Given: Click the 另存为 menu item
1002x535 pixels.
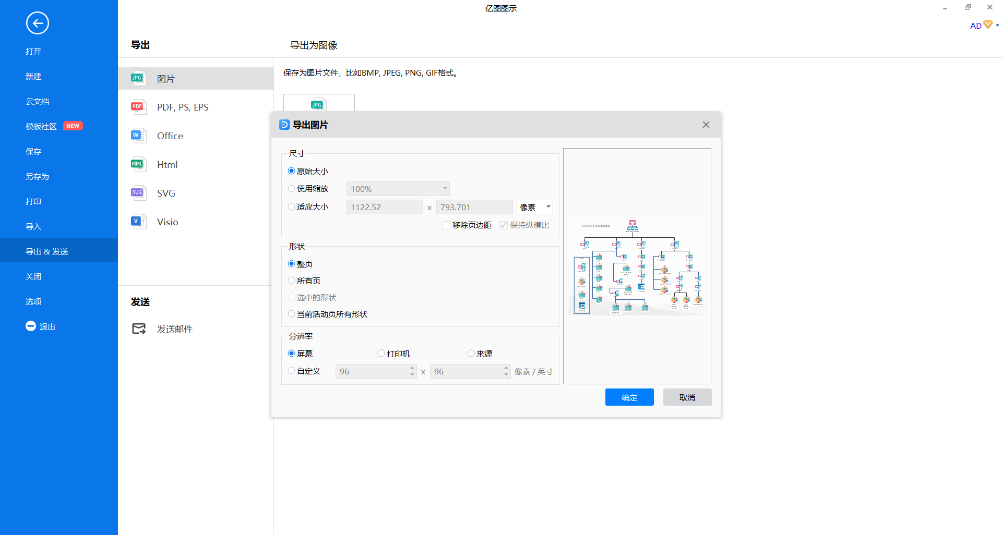Looking at the screenshot, I should pyautogui.click(x=38, y=176).
